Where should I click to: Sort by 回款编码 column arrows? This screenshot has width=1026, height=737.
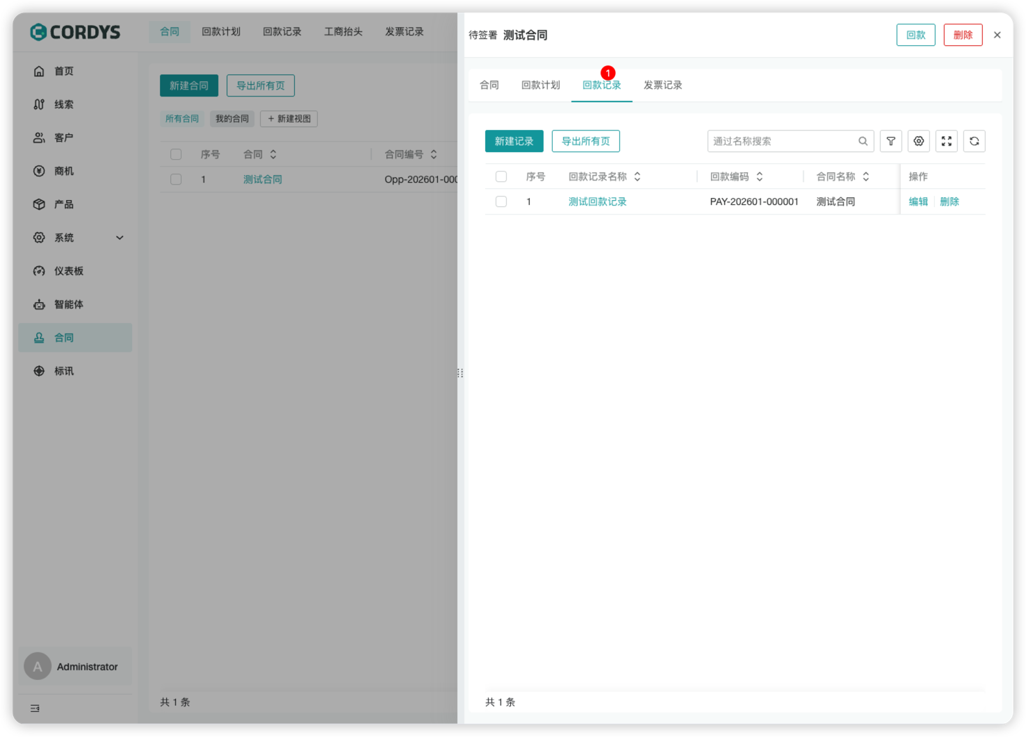tap(759, 176)
